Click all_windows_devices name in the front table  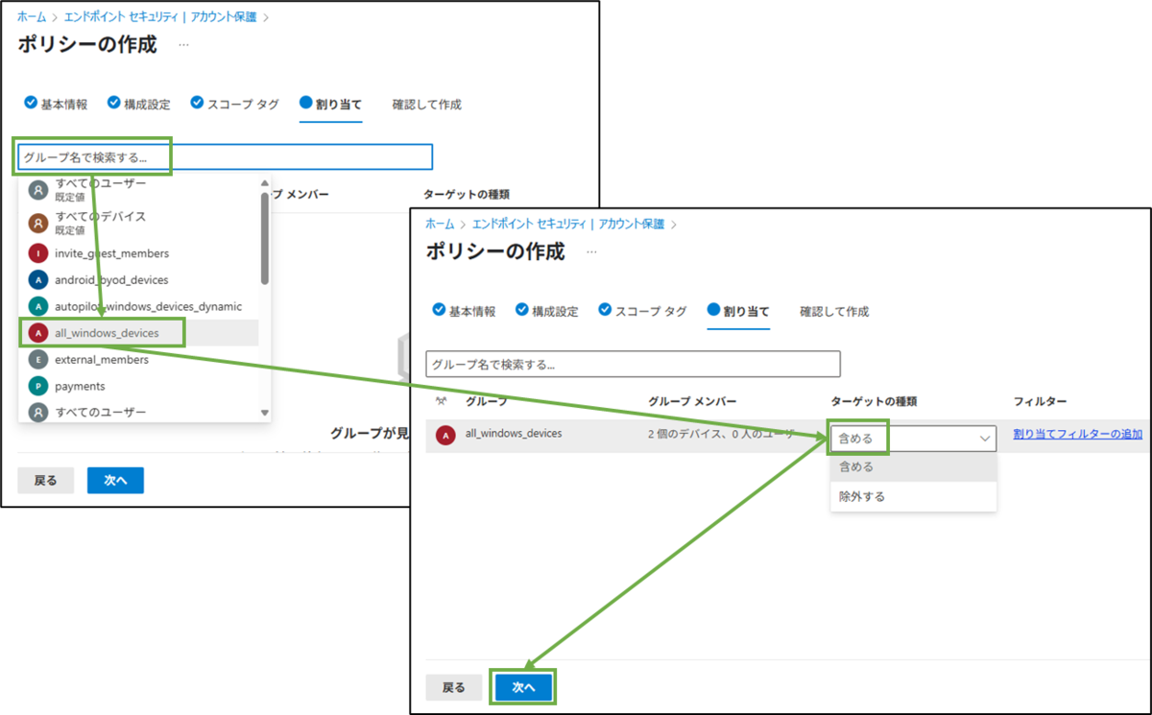click(x=514, y=434)
